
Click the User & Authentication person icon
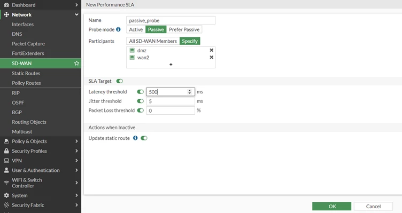tap(6, 170)
